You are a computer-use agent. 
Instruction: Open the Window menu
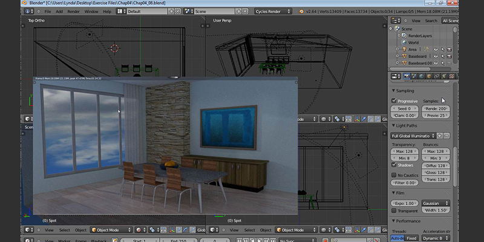click(x=91, y=11)
